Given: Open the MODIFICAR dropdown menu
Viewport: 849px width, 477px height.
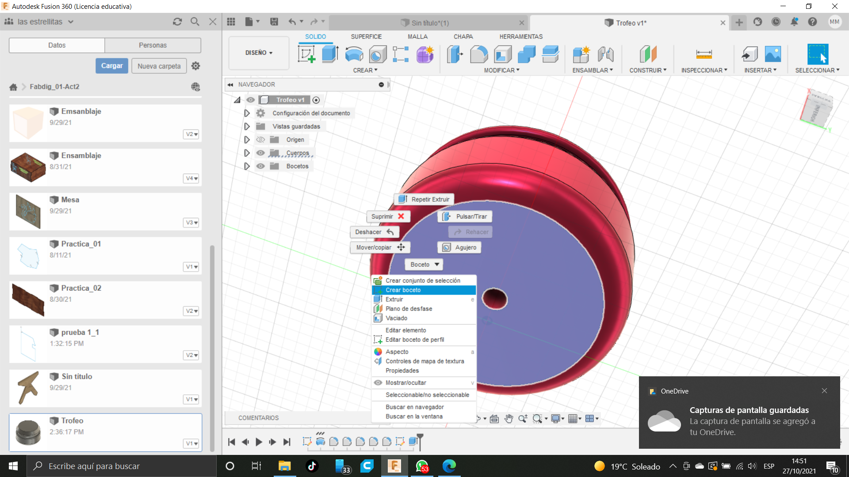Looking at the screenshot, I should click(501, 70).
